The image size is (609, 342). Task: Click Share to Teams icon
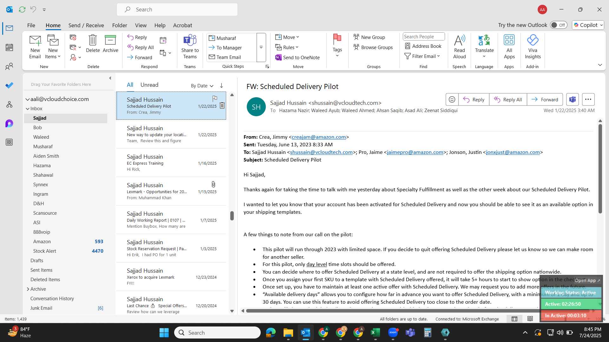click(190, 47)
